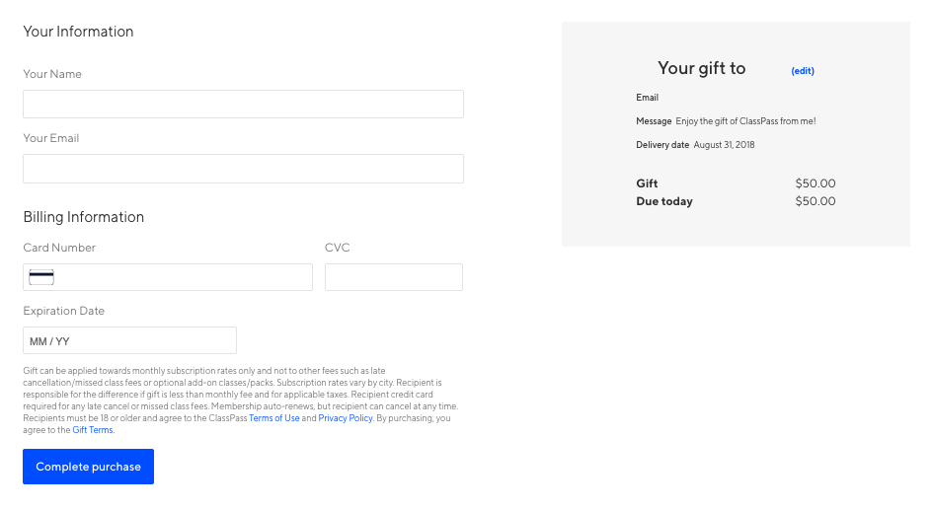933x510 pixels.
Task: Click the Your Name field label
Action: tap(52, 74)
